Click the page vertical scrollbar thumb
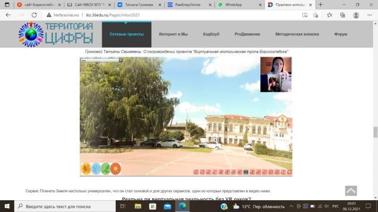Image resolution: width=378 pixels, height=212 pixels. click(x=375, y=132)
